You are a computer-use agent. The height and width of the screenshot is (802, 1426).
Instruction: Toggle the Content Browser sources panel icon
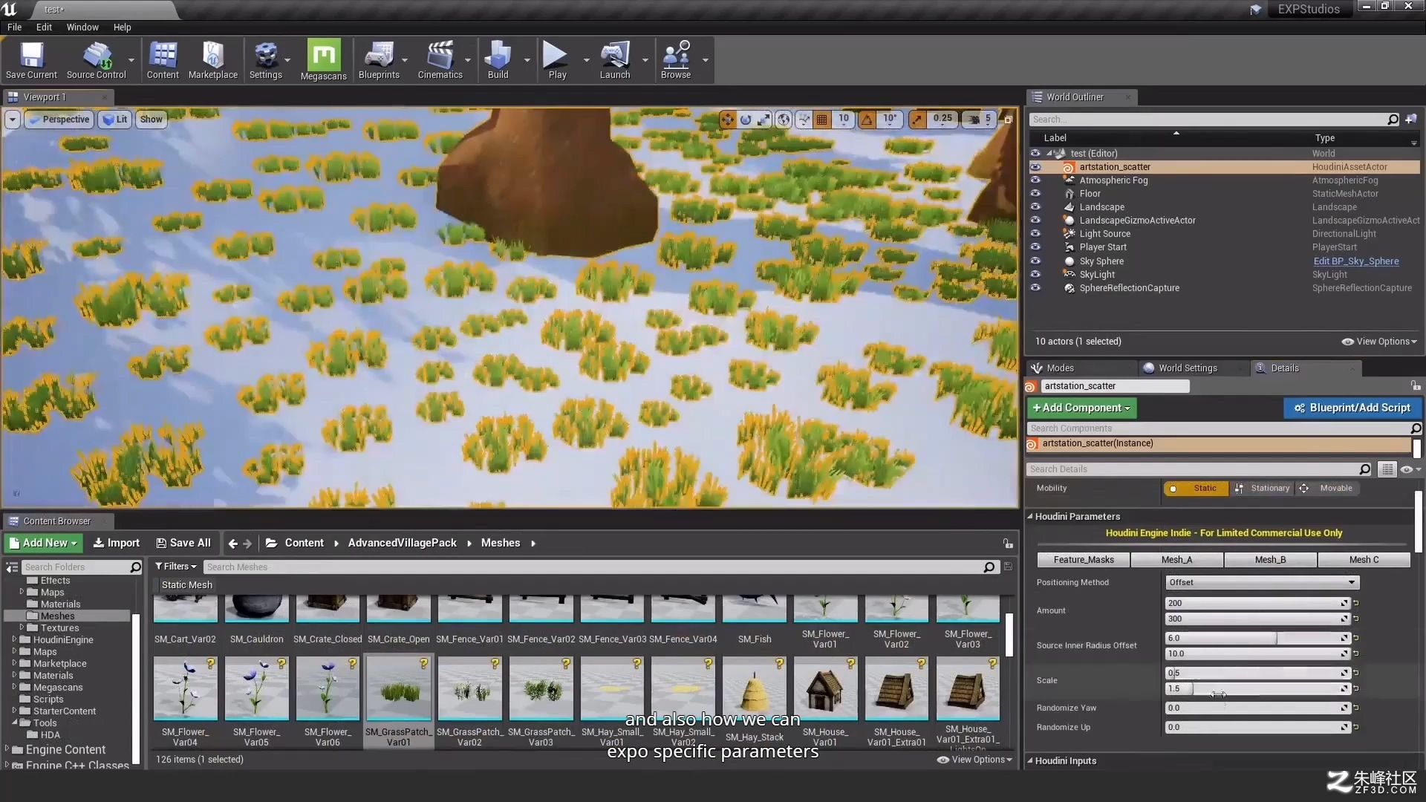click(x=12, y=567)
